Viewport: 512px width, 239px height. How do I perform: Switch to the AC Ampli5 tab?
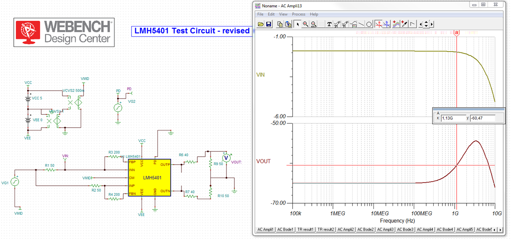coord(465,229)
